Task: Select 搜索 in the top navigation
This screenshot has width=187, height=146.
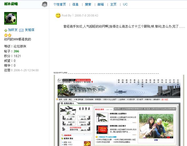Action: (x=88, y=4)
